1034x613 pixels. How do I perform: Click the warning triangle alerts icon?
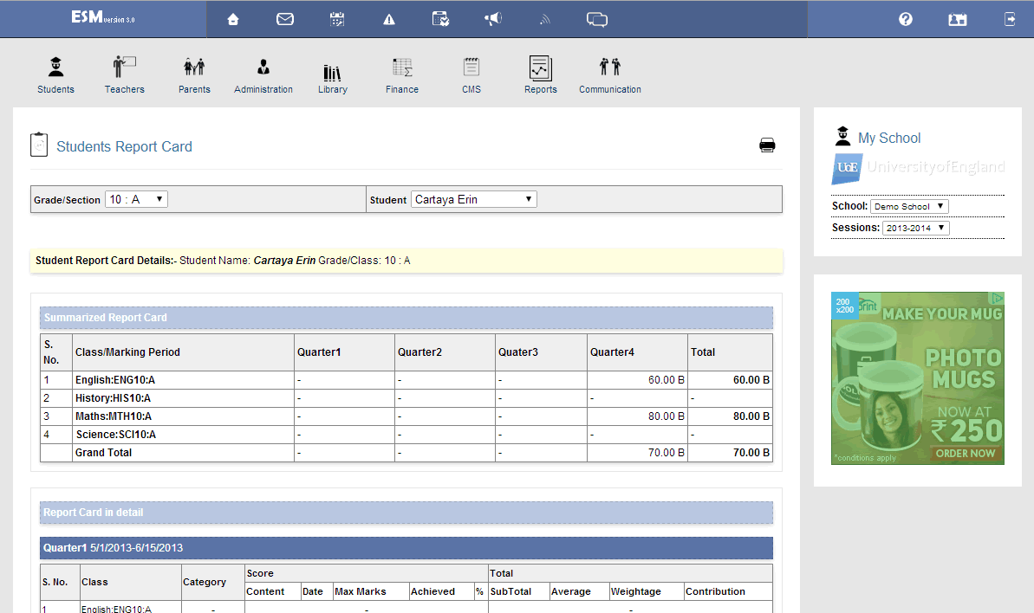389,19
